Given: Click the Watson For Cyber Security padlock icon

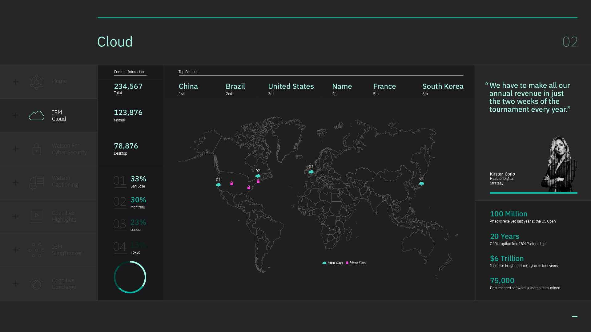Looking at the screenshot, I should click(x=37, y=149).
